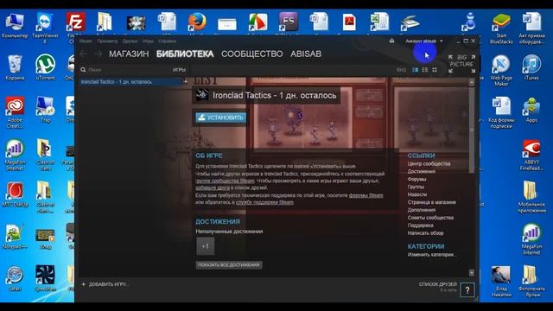Open iTunes desktop shortcut
The image size is (553, 311).
tap(531, 67)
